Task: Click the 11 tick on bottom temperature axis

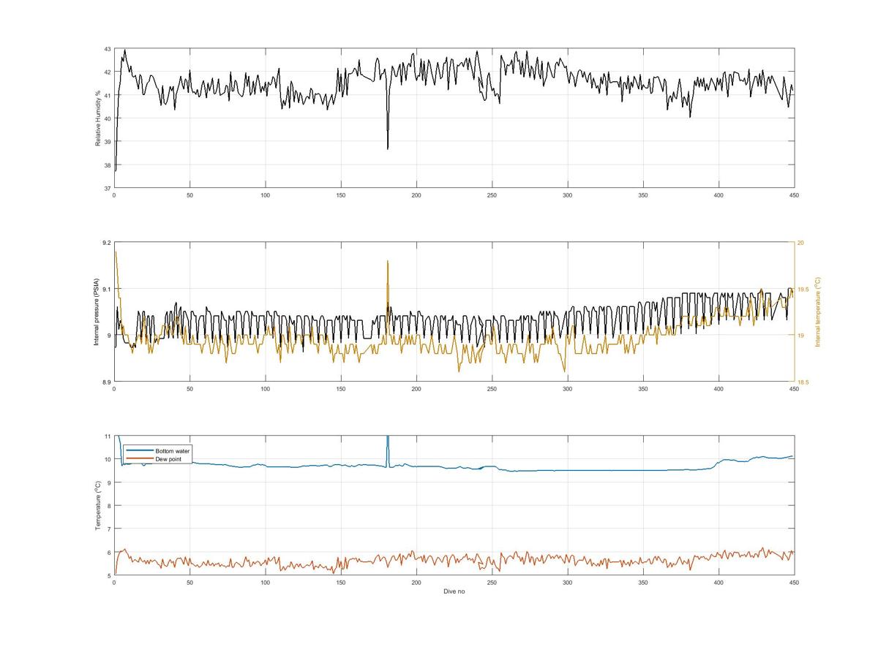Action: [x=107, y=436]
